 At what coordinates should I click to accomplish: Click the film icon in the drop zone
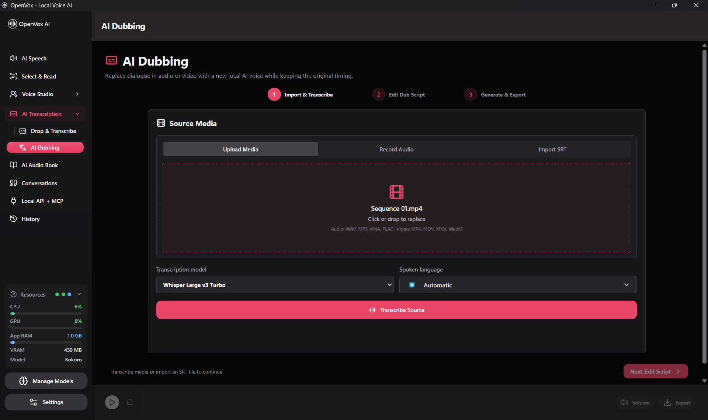[396, 192]
